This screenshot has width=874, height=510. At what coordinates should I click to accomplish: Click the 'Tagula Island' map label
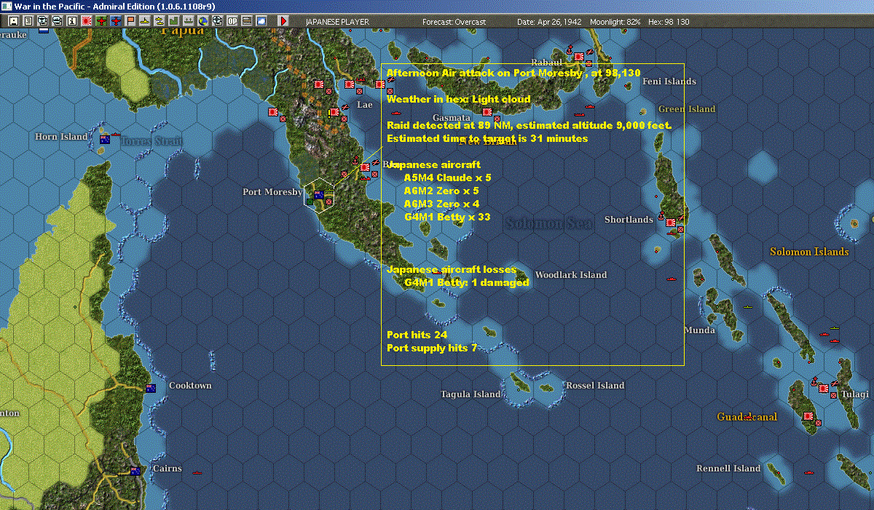click(x=471, y=394)
